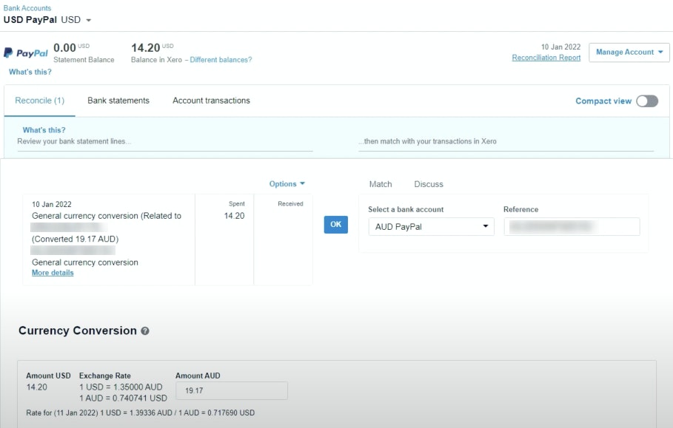Click What's this? in the blue banner
673x428 pixels.
(44, 130)
